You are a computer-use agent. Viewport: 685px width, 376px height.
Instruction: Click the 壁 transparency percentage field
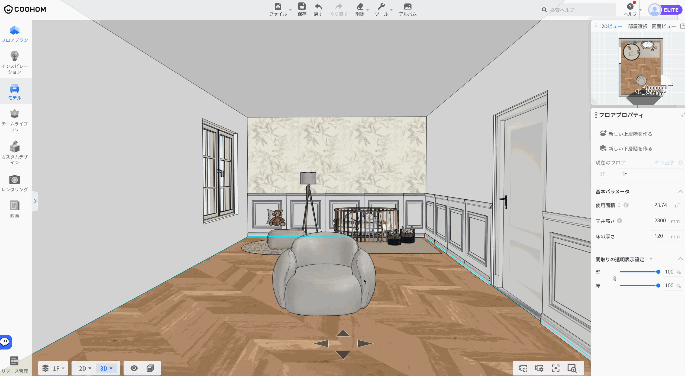pos(673,272)
